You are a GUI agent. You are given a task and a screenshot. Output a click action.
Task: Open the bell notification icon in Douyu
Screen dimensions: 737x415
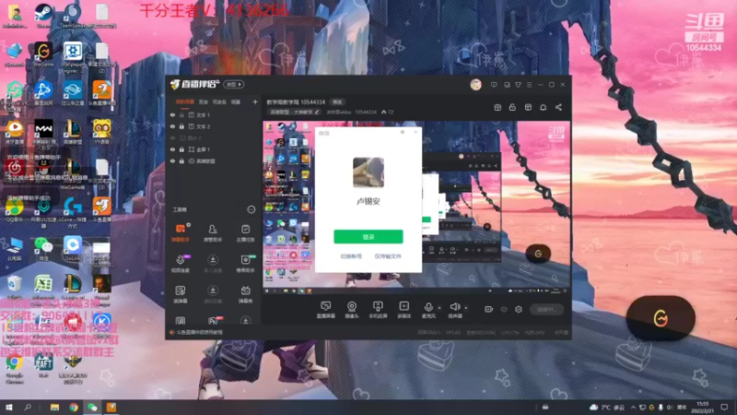click(543, 107)
